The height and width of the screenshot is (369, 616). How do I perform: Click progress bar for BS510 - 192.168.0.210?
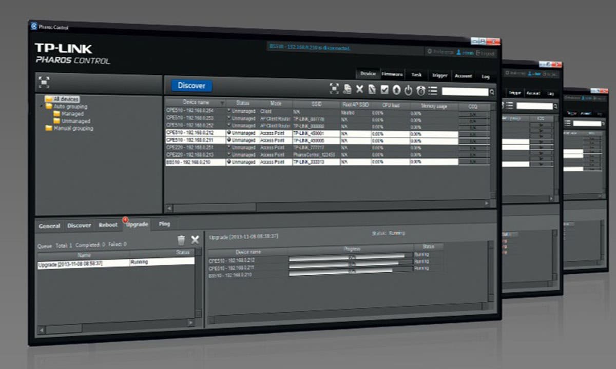pyautogui.click(x=351, y=271)
